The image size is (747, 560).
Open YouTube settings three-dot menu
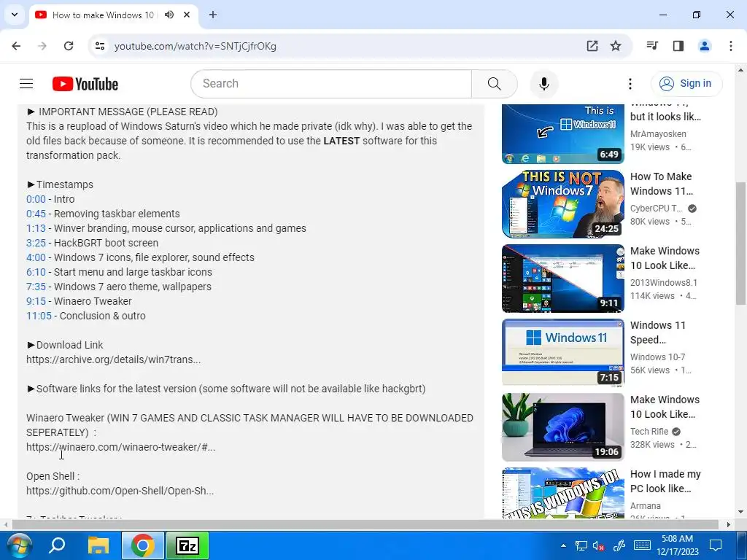pos(630,84)
